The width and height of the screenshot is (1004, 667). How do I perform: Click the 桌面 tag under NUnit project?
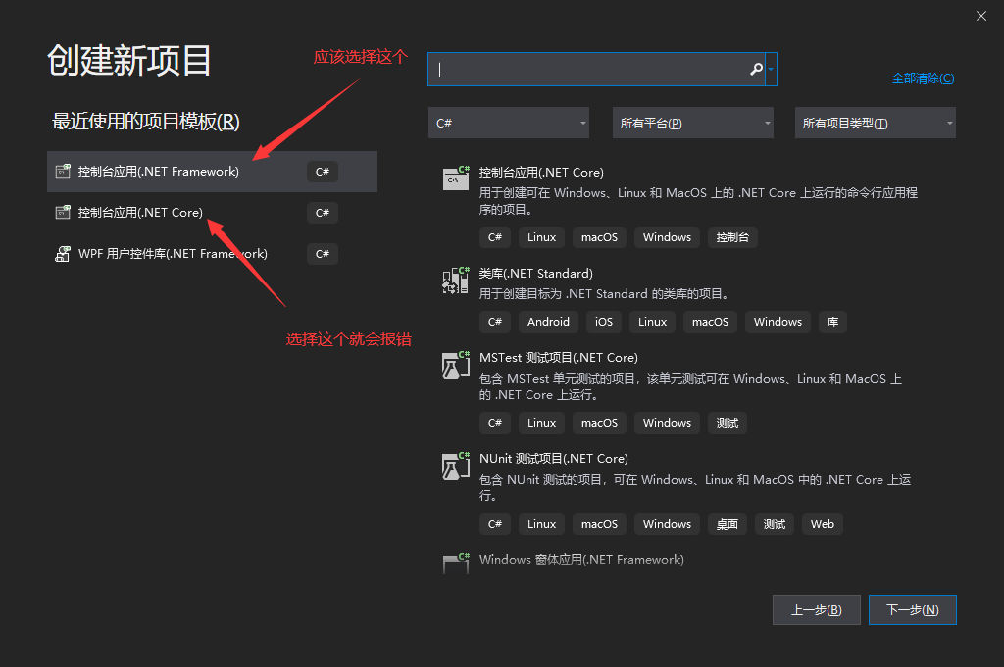pos(728,524)
